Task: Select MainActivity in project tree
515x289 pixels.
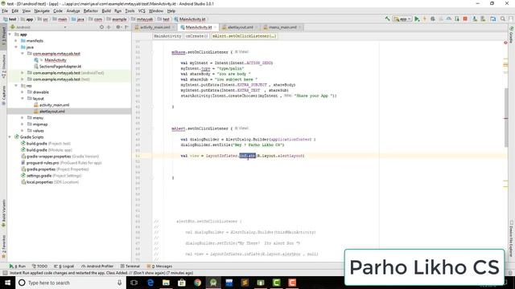Action: tap(56, 60)
